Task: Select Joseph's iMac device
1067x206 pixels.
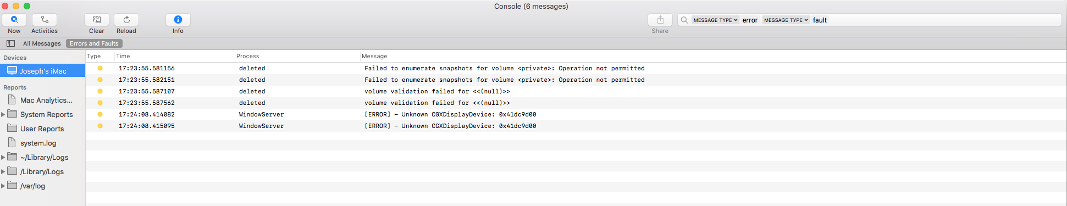Action: 43,71
